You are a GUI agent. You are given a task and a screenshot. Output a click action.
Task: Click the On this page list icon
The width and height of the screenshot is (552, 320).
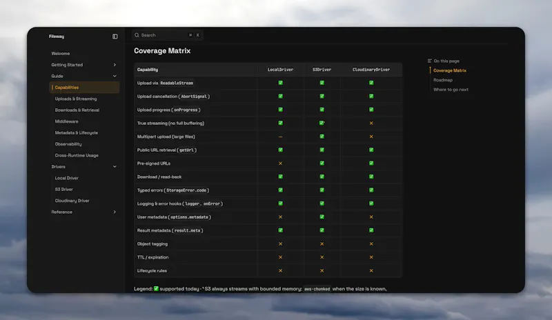(429, 61)
